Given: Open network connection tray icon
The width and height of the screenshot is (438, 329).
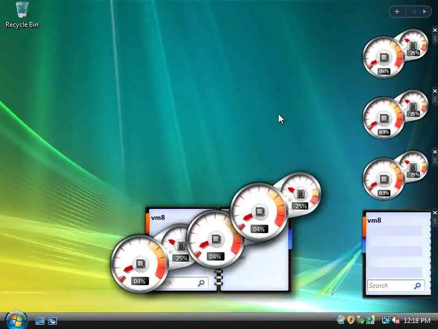Looking at the screenshot, I should (x=386, y=320).
